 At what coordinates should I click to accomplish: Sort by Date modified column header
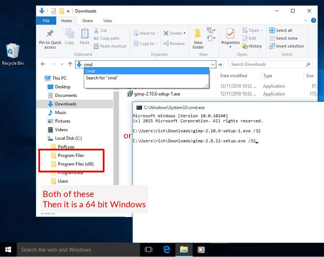click(x=233, y=76)
